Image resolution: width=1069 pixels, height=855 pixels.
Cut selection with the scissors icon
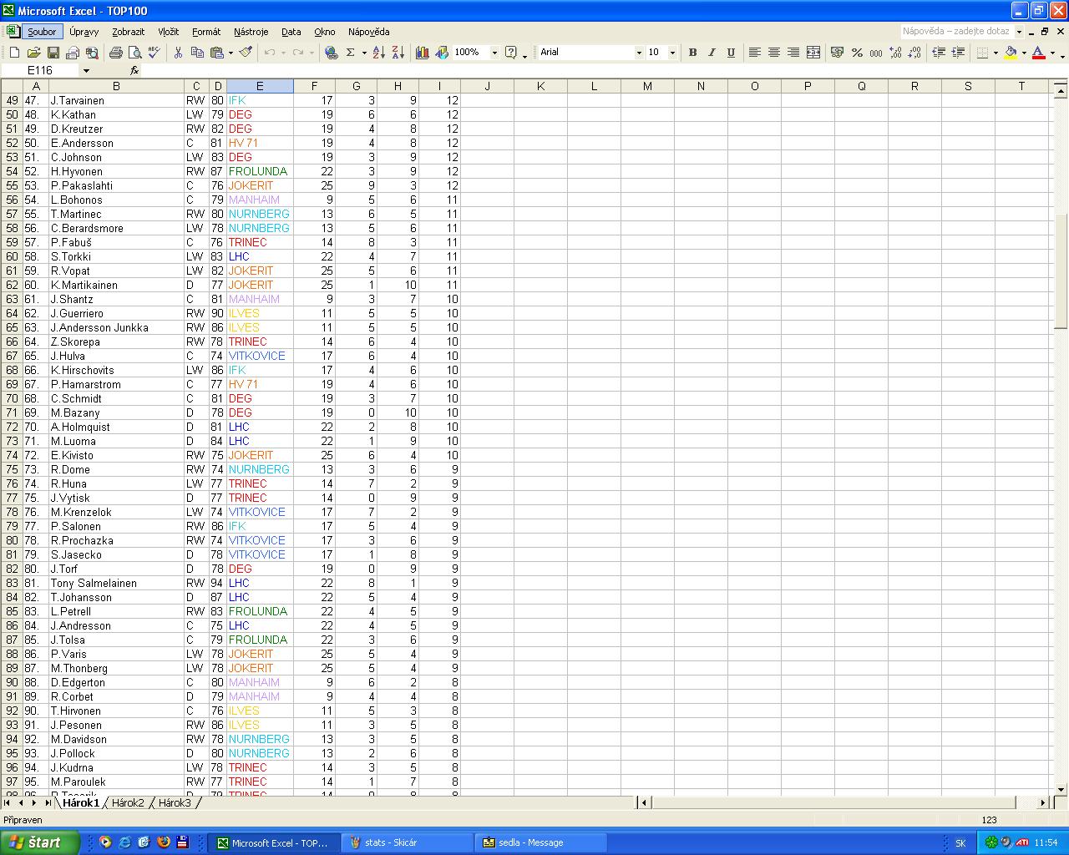(178, 53)
